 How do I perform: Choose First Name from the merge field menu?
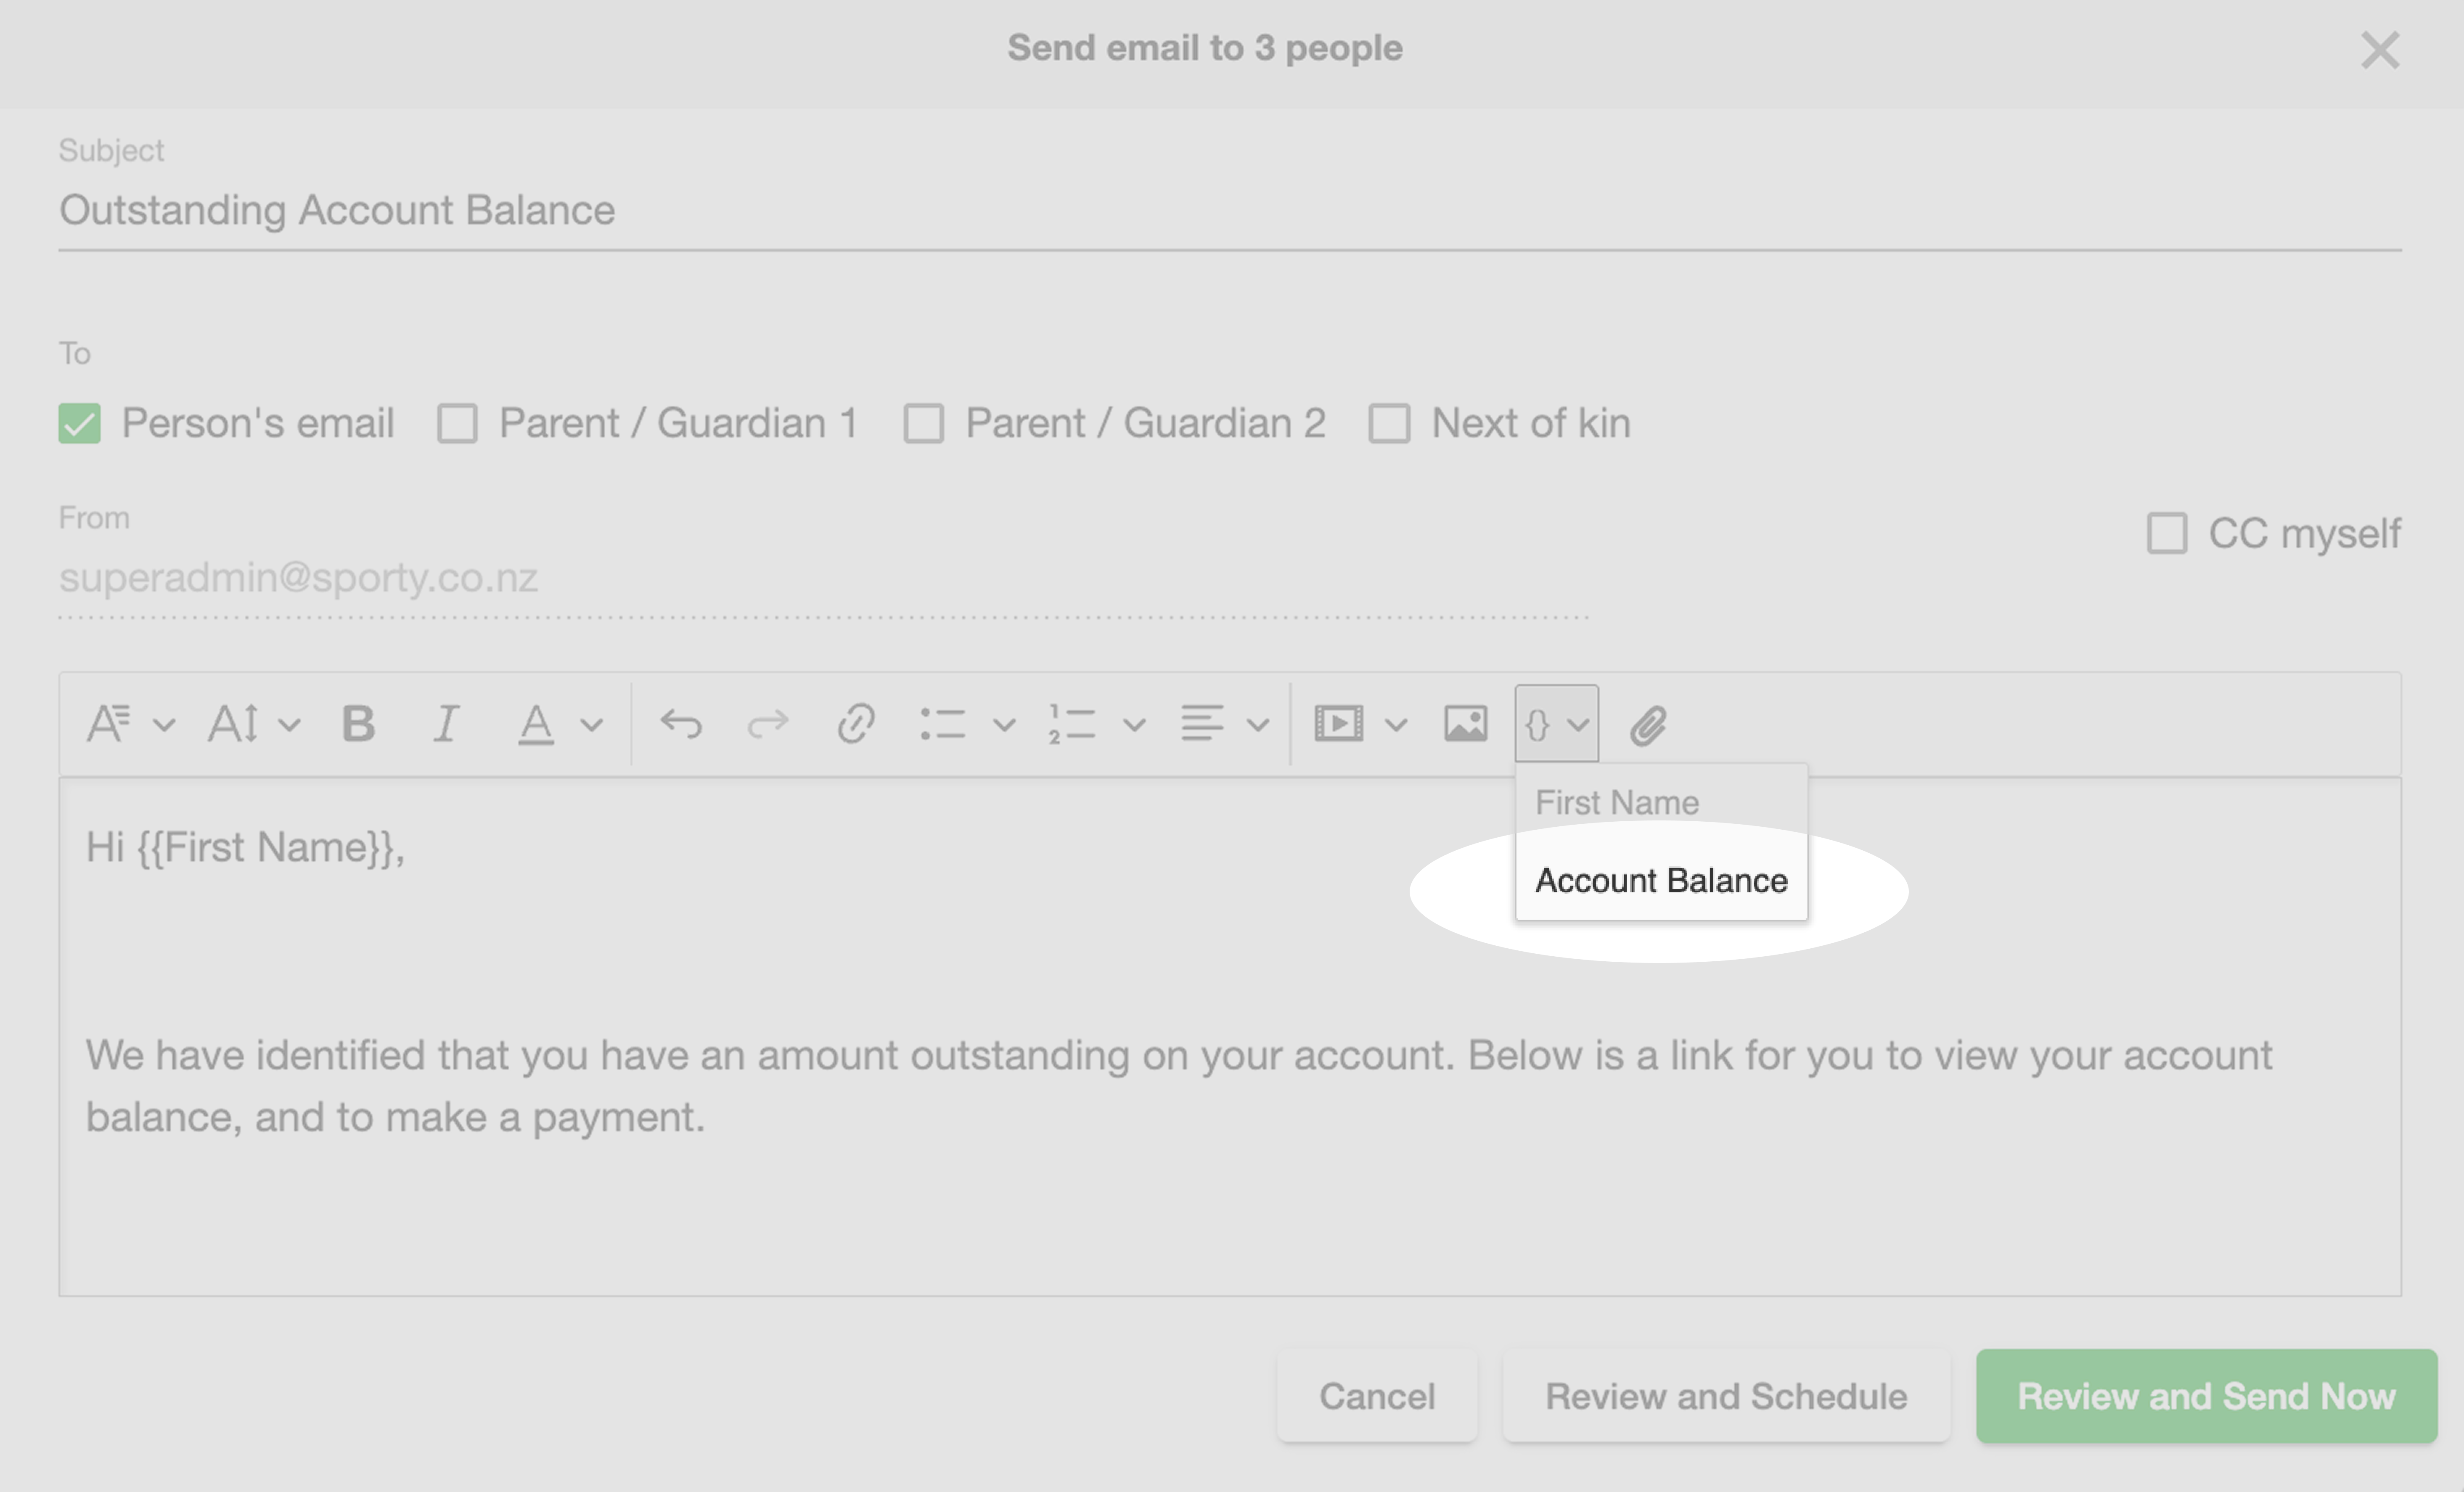click(x=1661, y=803)
